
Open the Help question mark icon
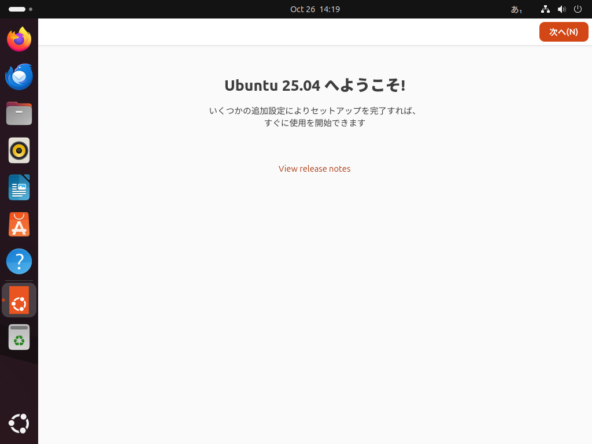(19, 261)
